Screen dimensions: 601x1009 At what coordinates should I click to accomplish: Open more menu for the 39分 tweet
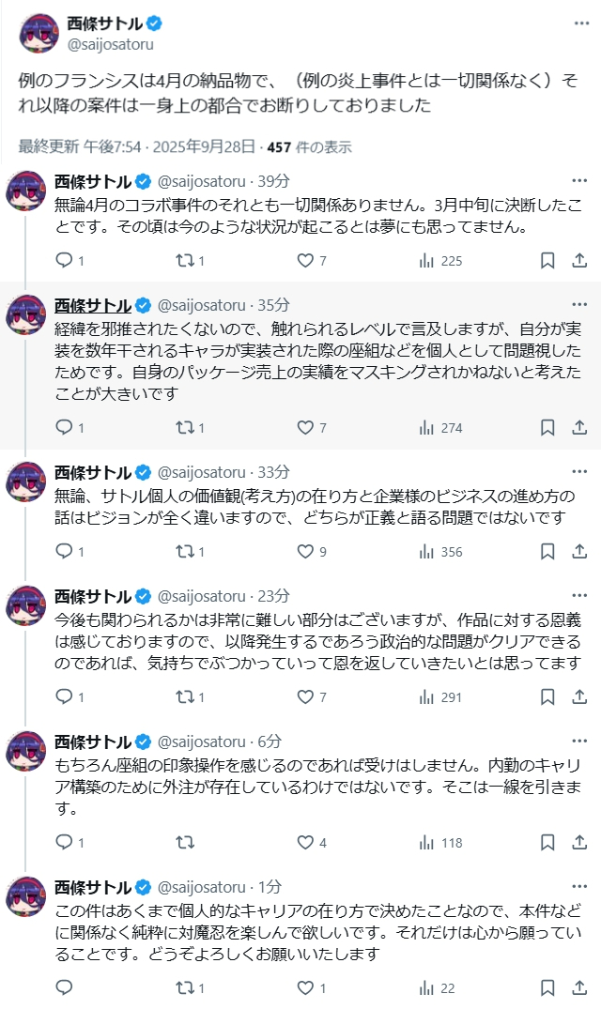click(581, 180)
